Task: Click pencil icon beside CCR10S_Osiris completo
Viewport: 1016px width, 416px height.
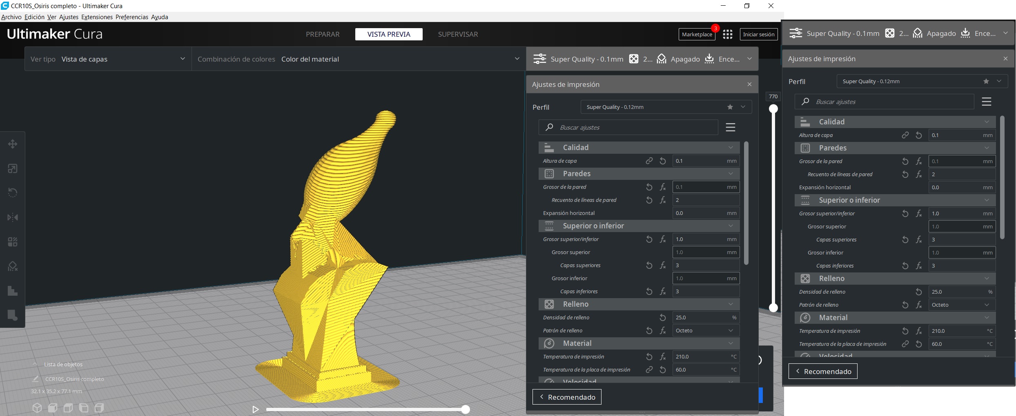Action: [36, 379]
